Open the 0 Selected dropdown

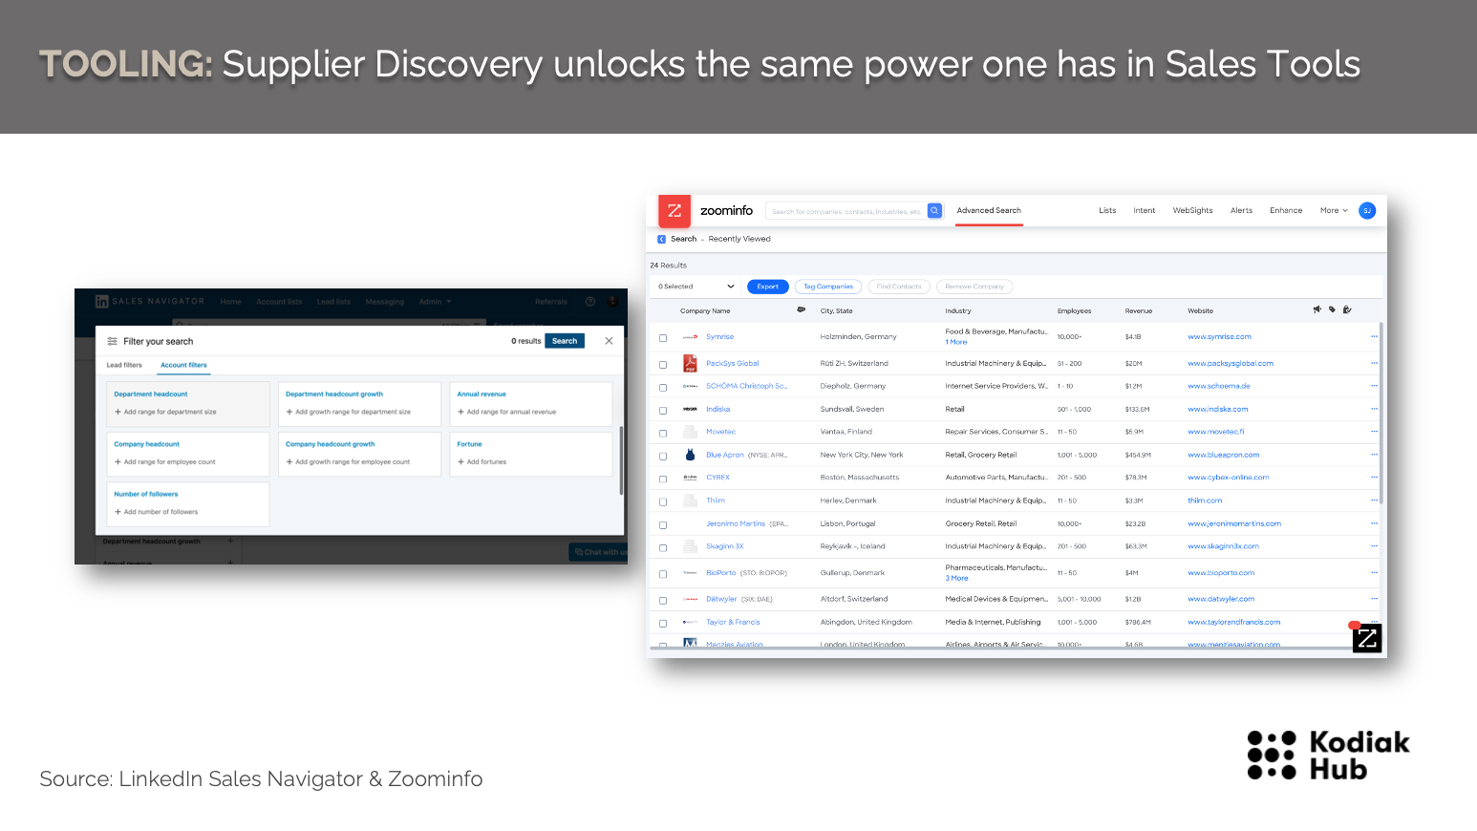(696, 287)
